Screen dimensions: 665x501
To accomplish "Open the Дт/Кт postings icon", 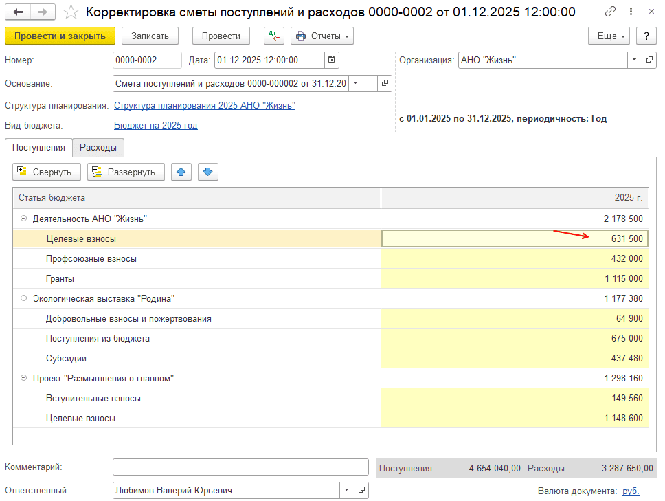I will click(273, 36).
